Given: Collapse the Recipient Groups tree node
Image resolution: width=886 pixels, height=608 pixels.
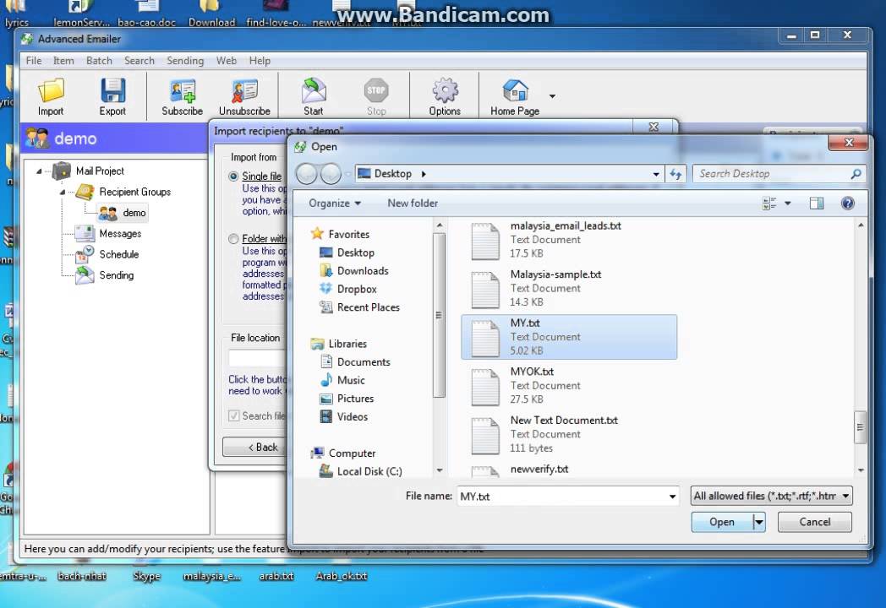Looking at the screenshot, I should pos(63,192).
